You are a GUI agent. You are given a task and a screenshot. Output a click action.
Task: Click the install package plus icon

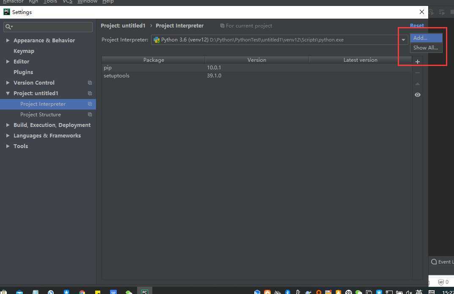point(417,62)
